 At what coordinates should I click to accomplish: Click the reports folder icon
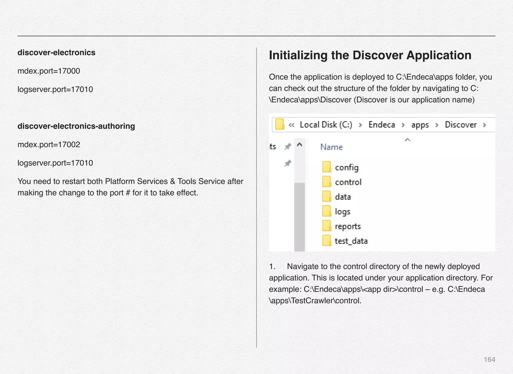(x=326, y=226)
